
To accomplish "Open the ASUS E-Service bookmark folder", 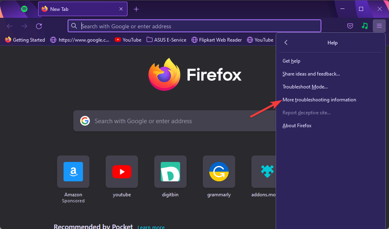I will coord(166,40).
